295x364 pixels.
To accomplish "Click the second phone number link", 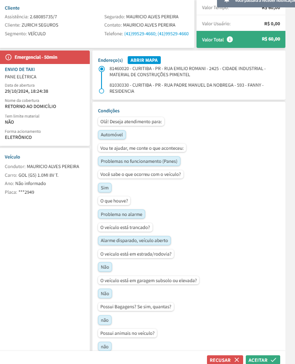I will [173, 34].
